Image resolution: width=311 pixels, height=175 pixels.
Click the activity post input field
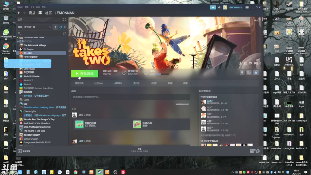[131, 97]
